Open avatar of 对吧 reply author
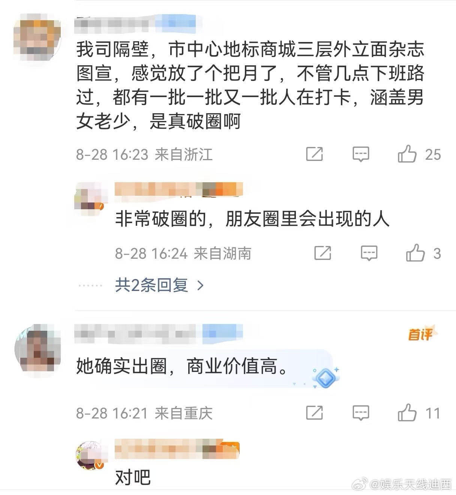 [x=90, y=456]
